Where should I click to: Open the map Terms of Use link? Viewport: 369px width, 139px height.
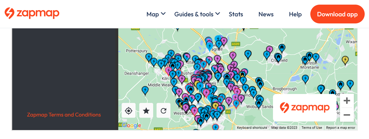pos(312,128)
